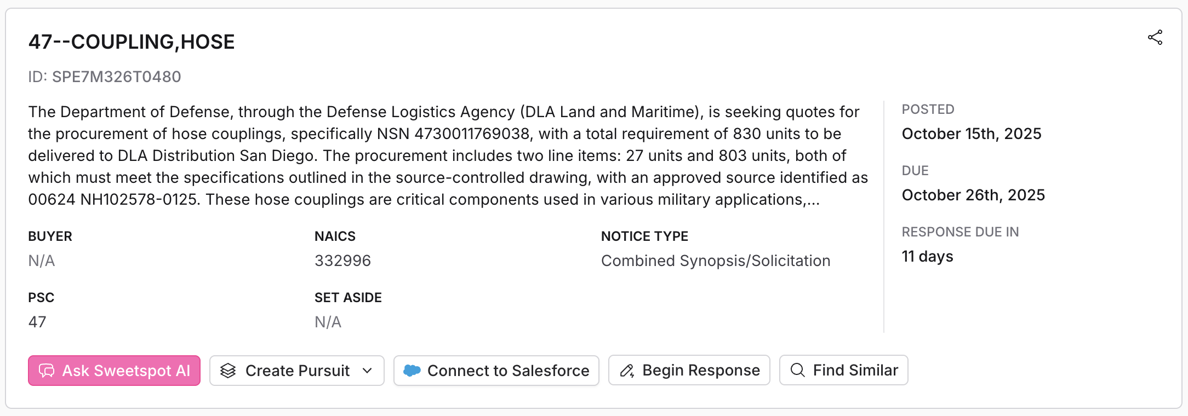
Task: Click the Create Pursuit layers icon
Action: click(x=228, y=371)
